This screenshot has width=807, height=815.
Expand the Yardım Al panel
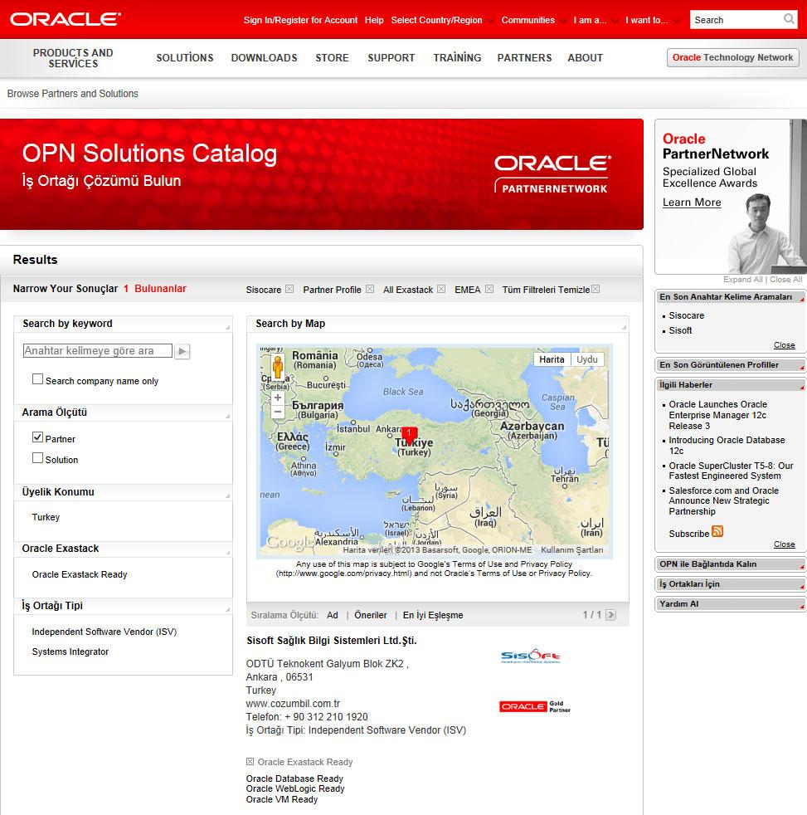pos(730,604)
